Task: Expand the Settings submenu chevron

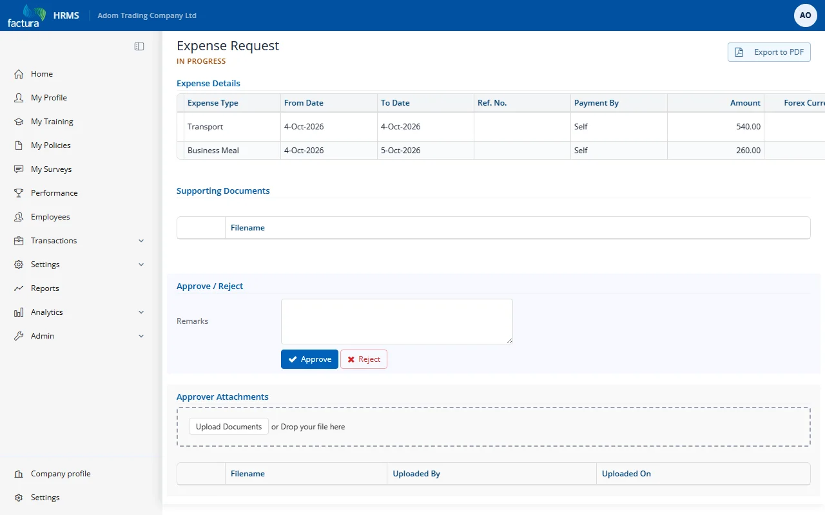Action: click(x=141, y=265)
